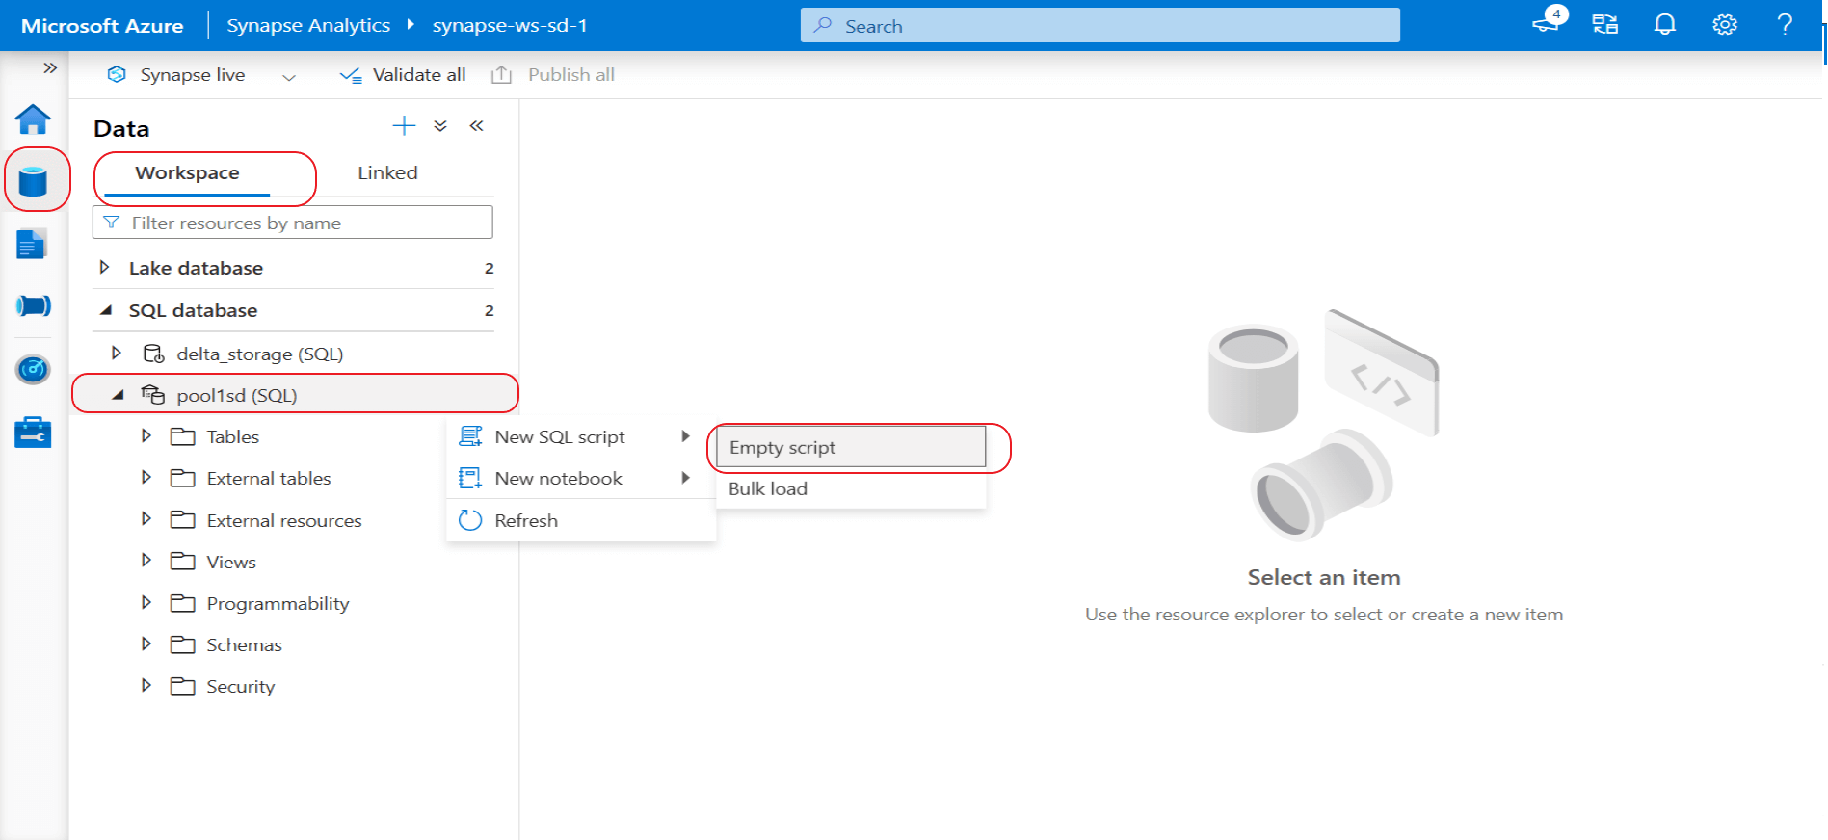Collapse the Data panel with double chevron

point(476,126)
